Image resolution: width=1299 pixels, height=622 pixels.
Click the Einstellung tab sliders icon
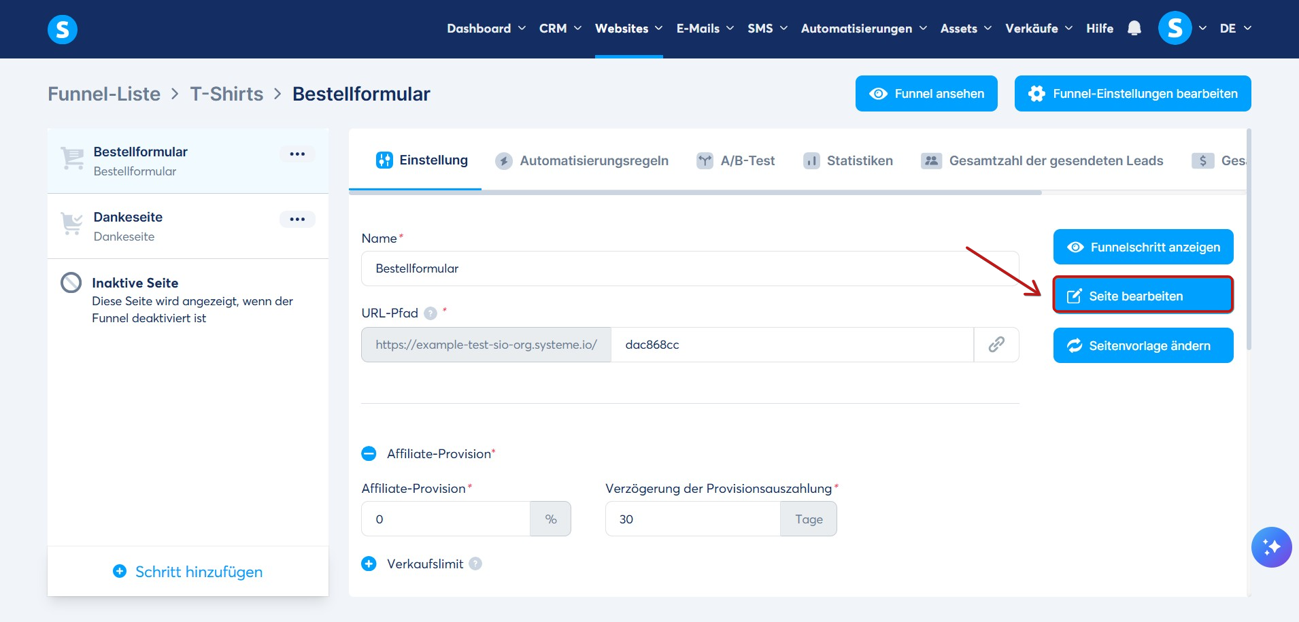384,160
